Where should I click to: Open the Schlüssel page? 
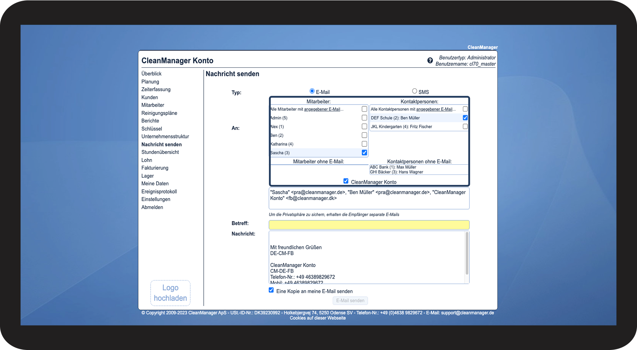[x=152, y=129]
